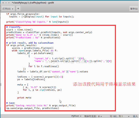Close the gedit window
The width and height of the screenshot is (139, 118).
point(3,3)
